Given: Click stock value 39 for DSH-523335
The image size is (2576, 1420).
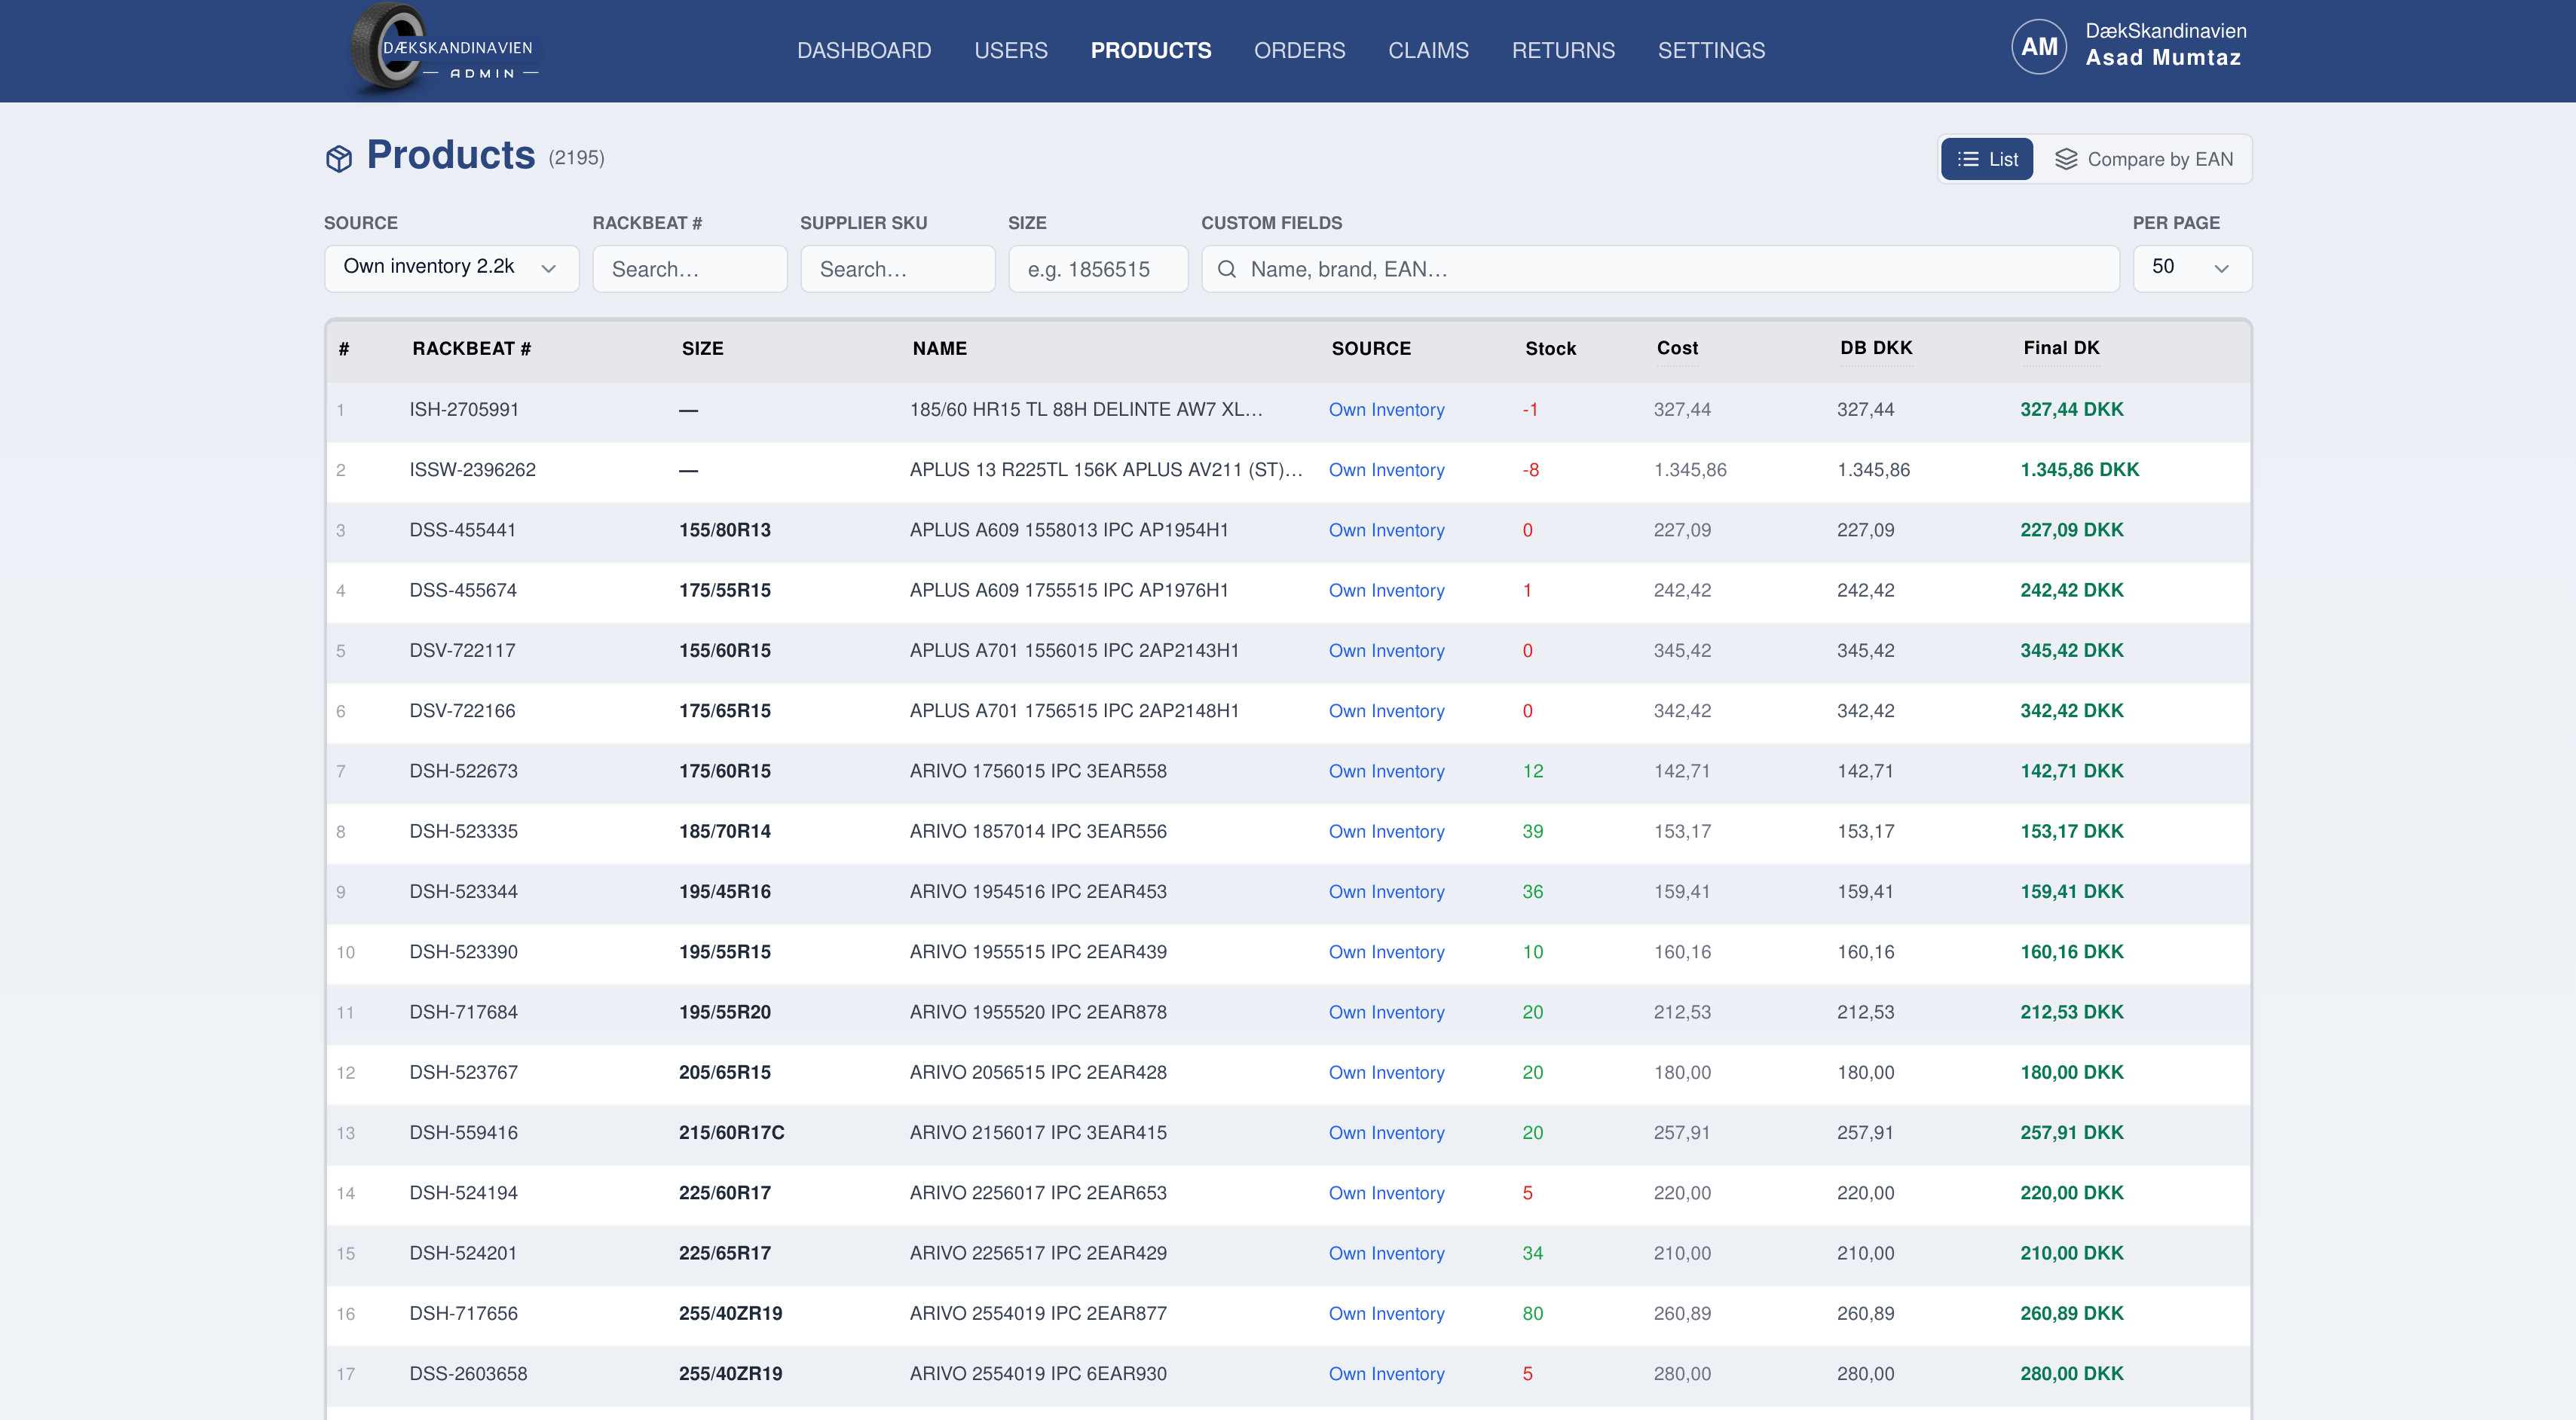Looking at the screenshot, I should (1532, 832).
